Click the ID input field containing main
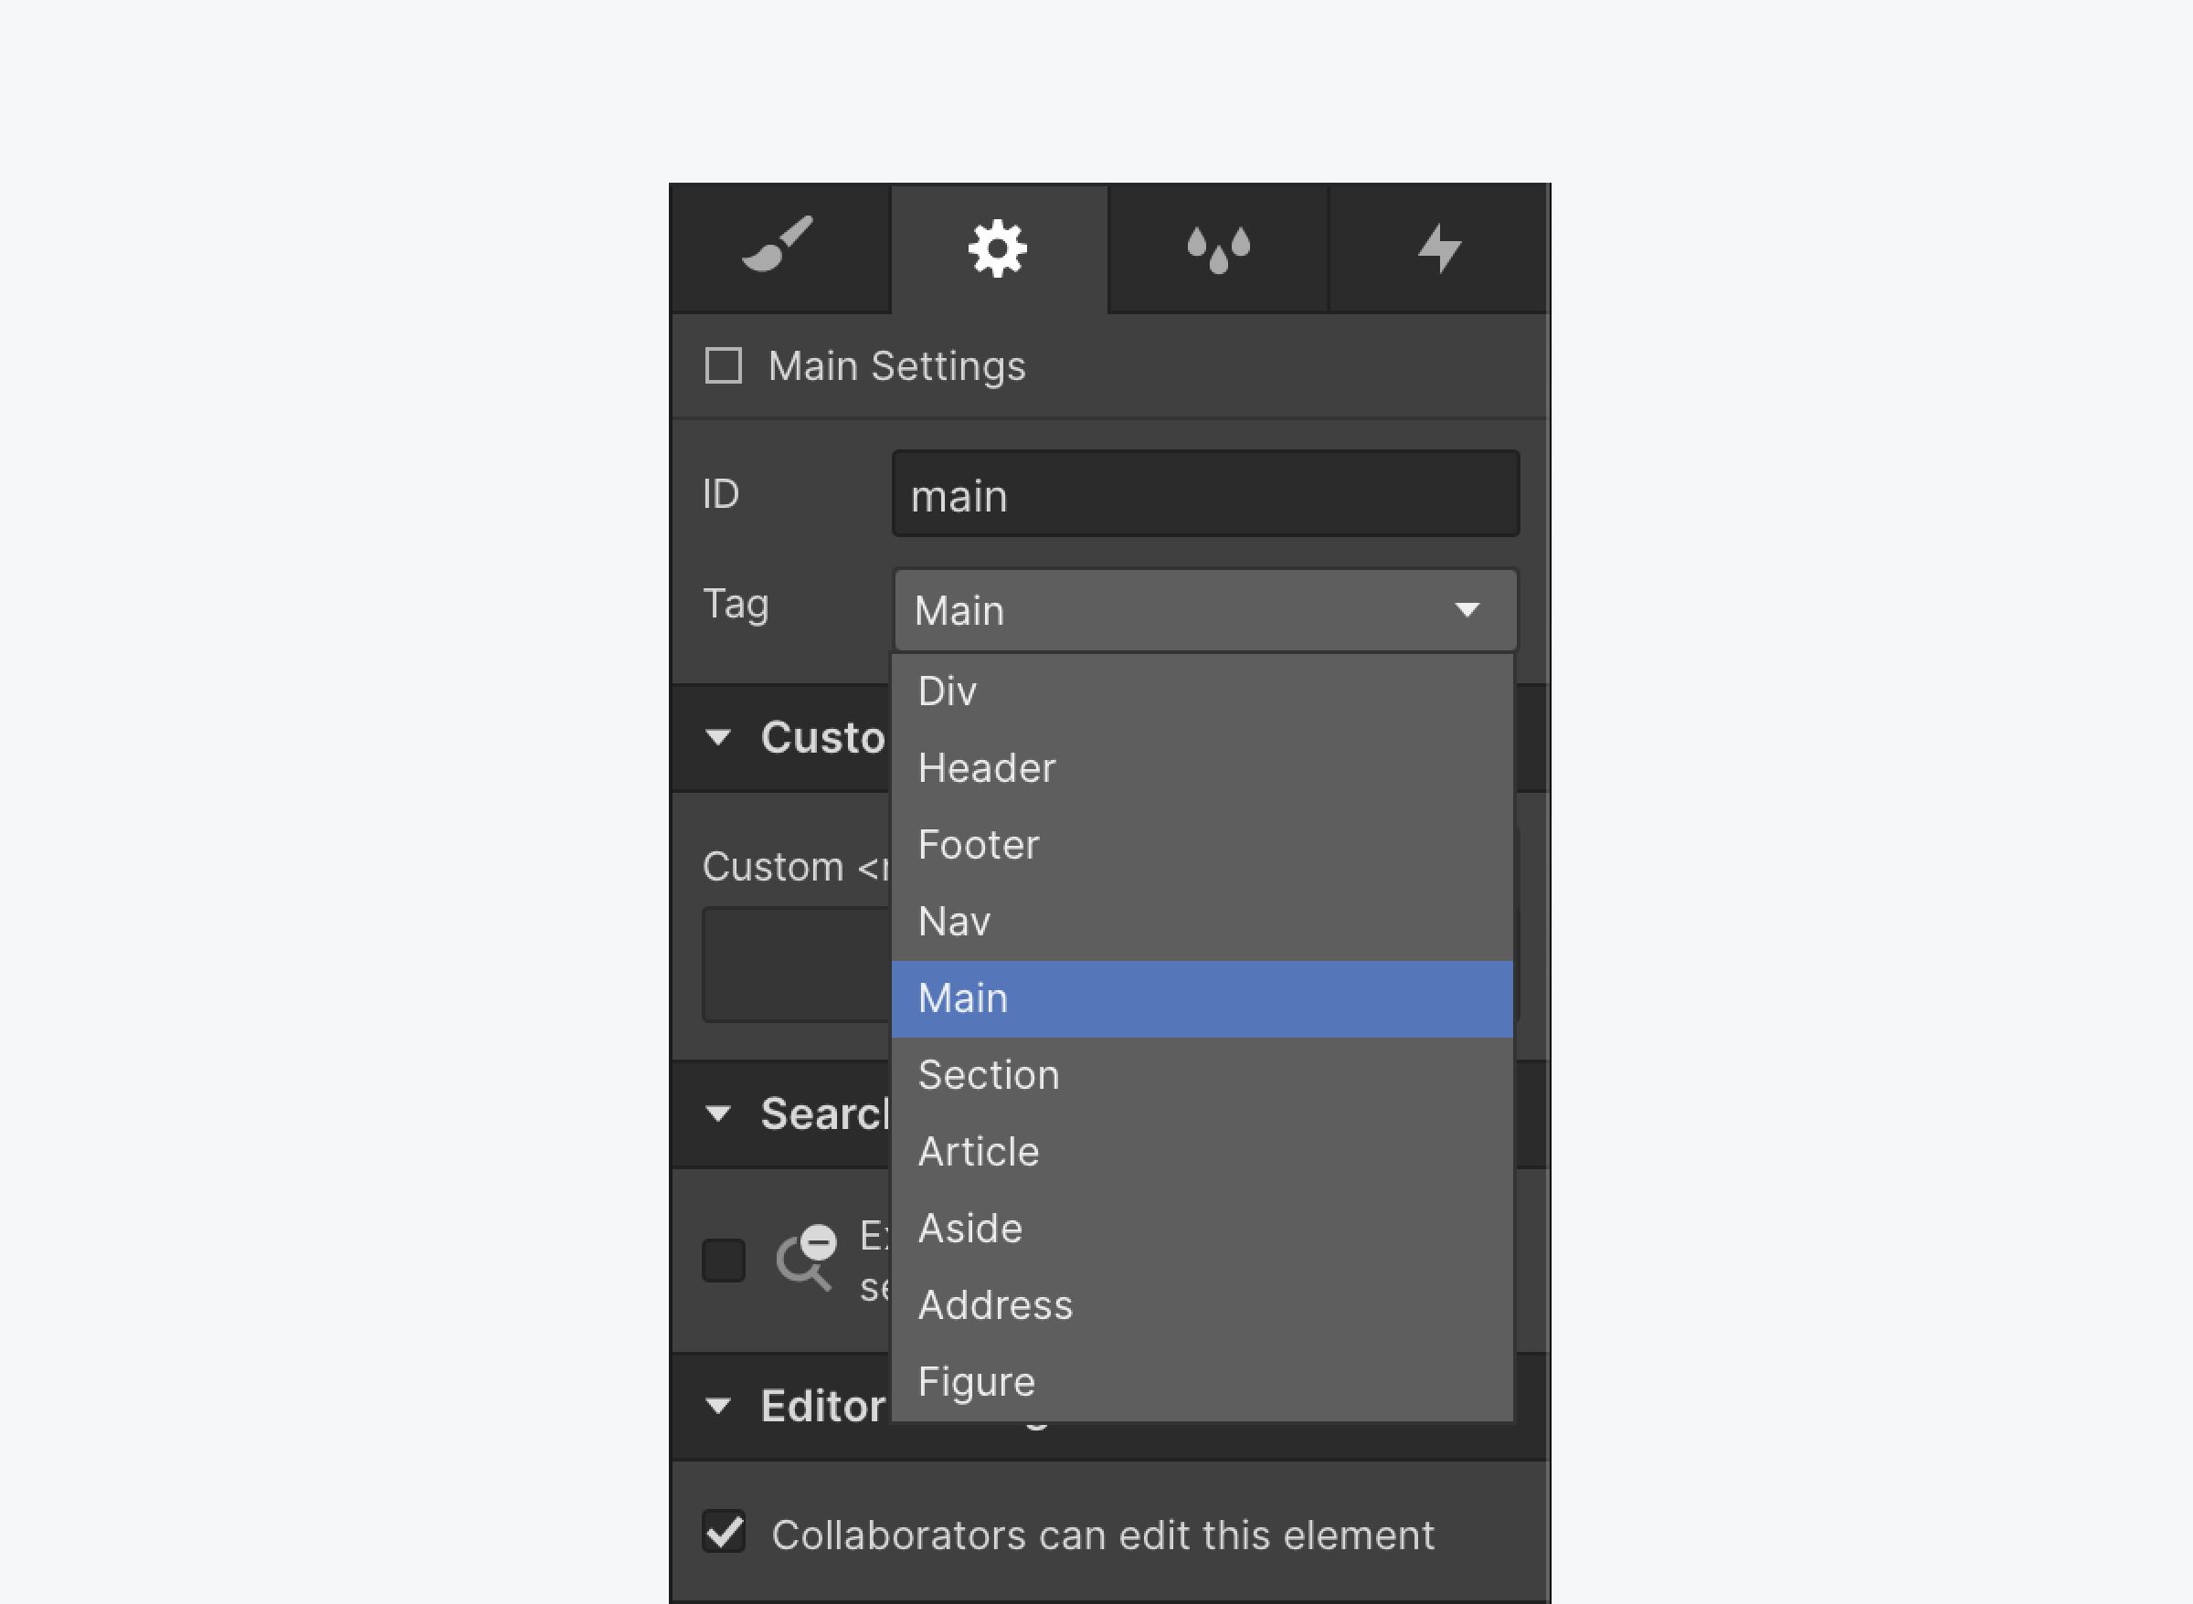Viewport: 2193px width, 1604px height. tap(1204, 494)
